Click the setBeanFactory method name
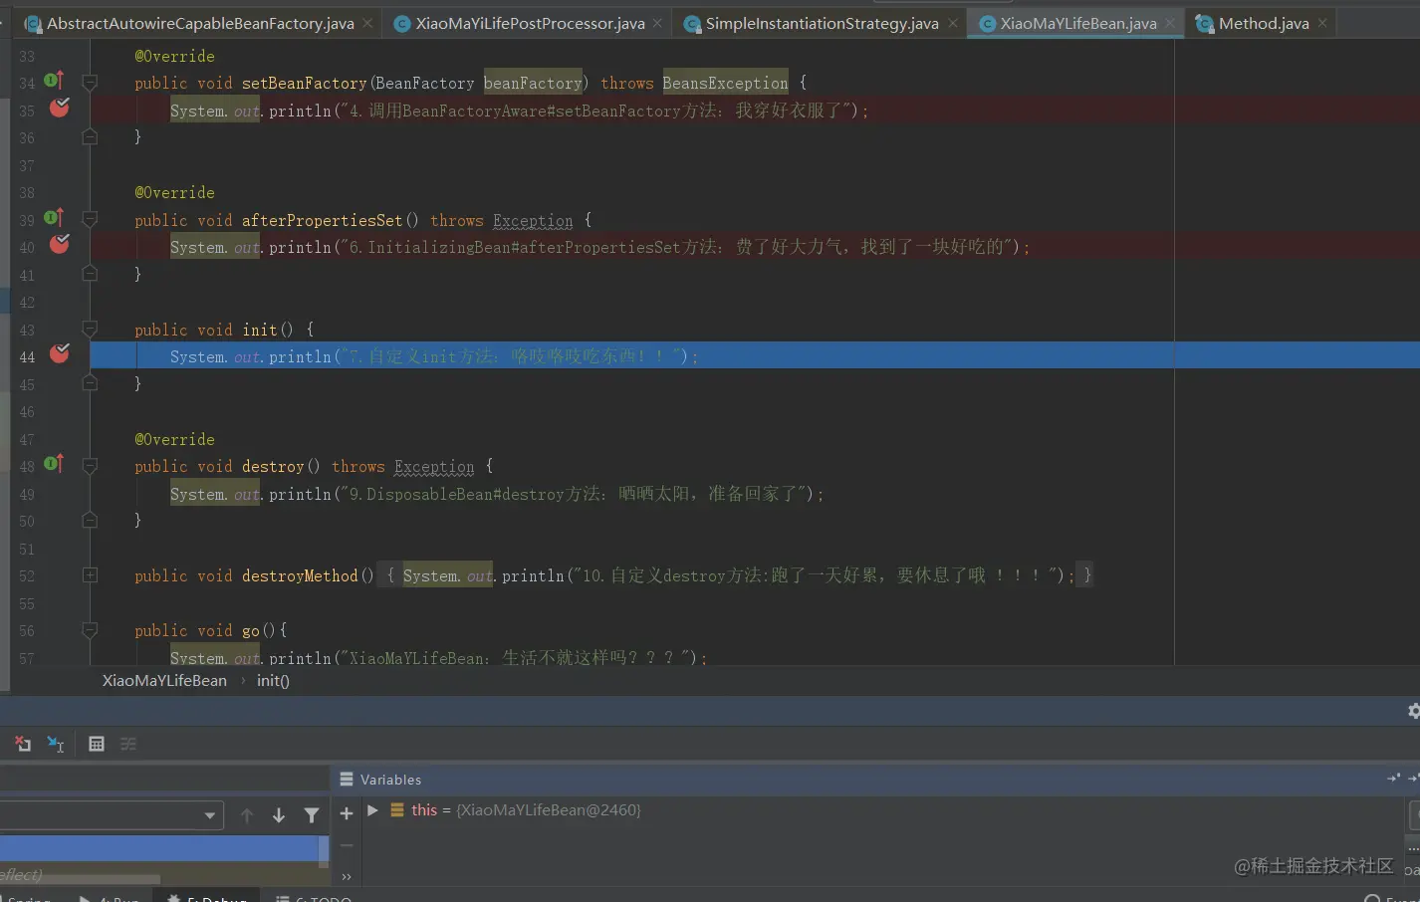This screenshot has width=1420, height=902. pyautogui.click(x=305, y=83)
